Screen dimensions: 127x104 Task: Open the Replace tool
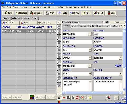pos(21,13)
